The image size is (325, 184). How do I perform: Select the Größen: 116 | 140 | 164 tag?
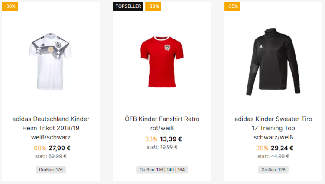click(x=162, y=170)
